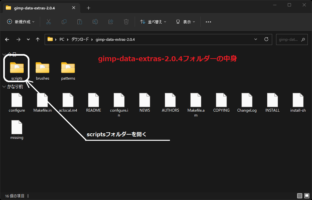Screen dimensions: 312x200
Task: Go forward with the right arrow
Action: click(18, 39)
